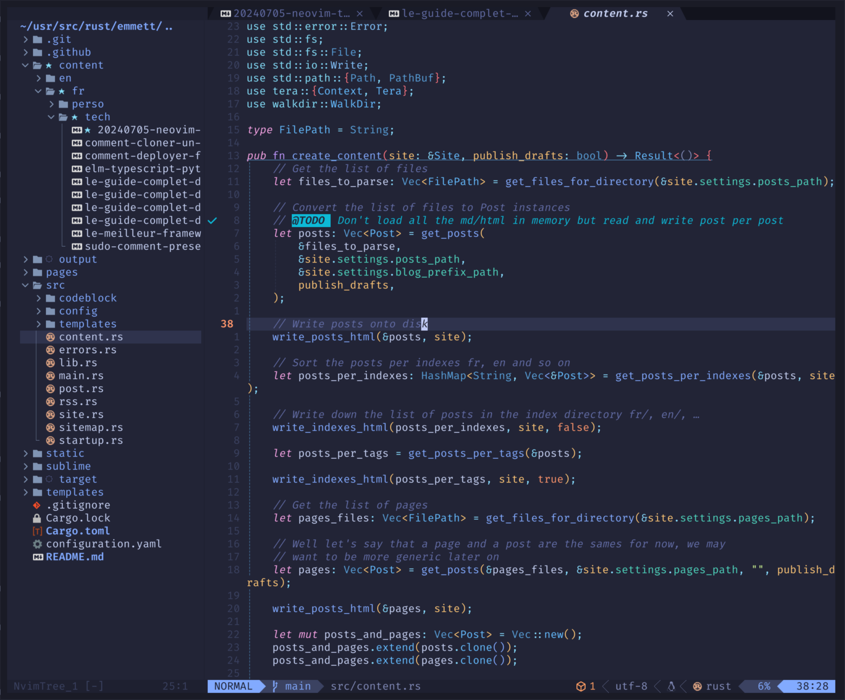845x700 pixels.
Task: Click the checkmark sign on line 8
Action: click(x=212, y=220)
